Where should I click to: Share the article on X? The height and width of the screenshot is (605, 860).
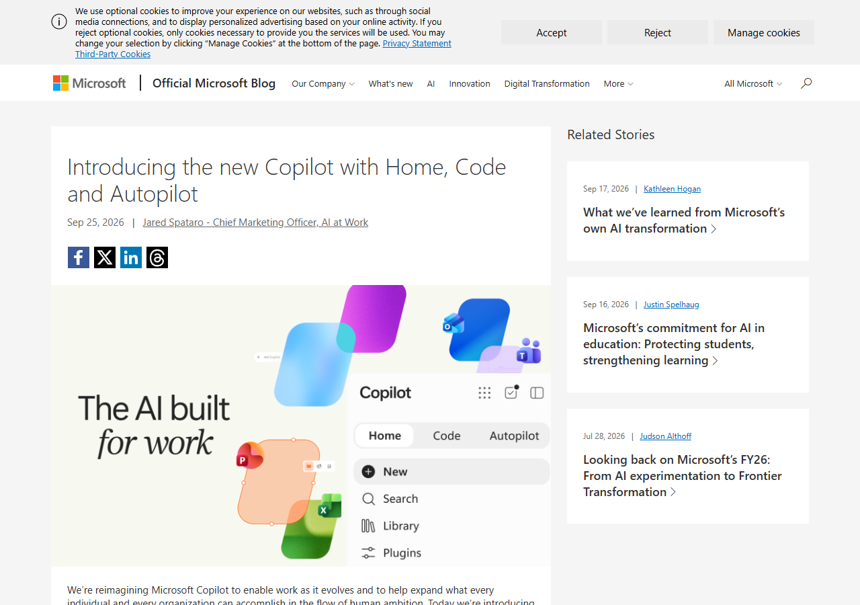tap(105, 257)
